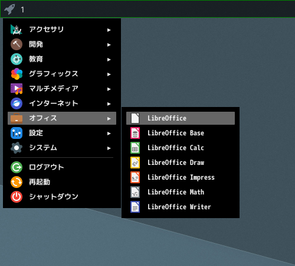Viewport: 295px width, 266px height.
Task: Click the グラフィックス colorful flower icon
Action: pyautogui.click(x=17, y=74)
